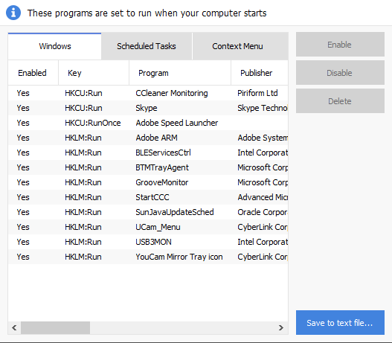Click the horizontal scrollbar right arrow
Screen dimensions: 392x343
coord(281,327)
